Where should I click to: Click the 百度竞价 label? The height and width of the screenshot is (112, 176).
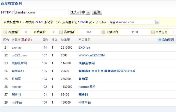click(40, 32)
